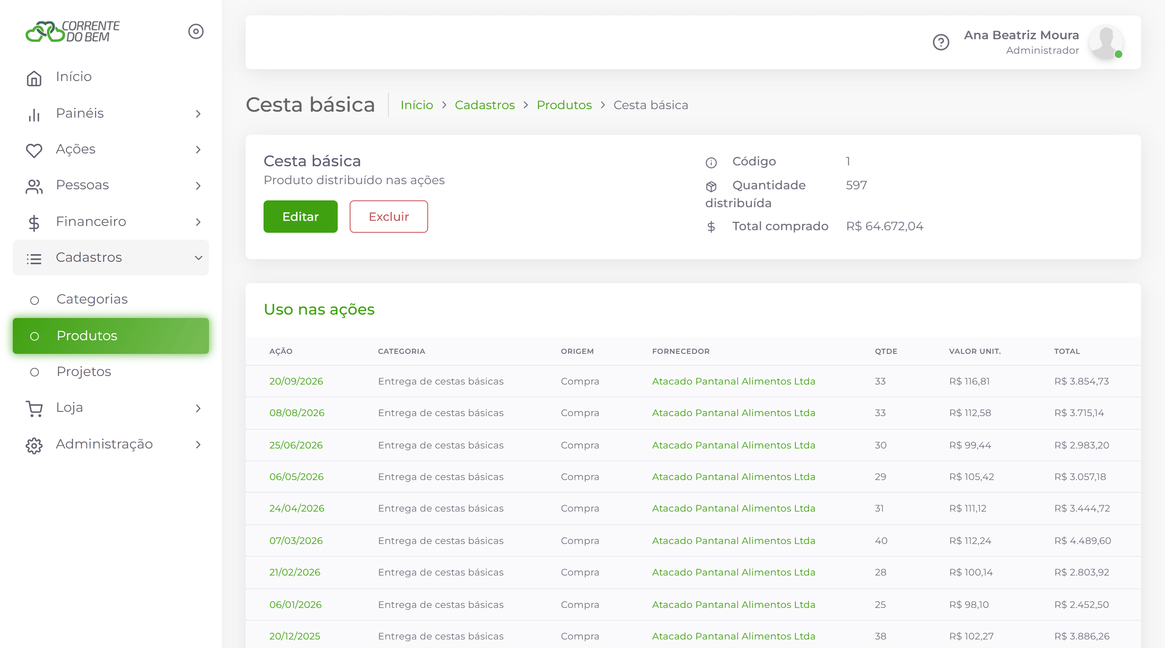Click the user avatar picture
This screenshot has width=1165, height=648.
[x=1105, y=42]
